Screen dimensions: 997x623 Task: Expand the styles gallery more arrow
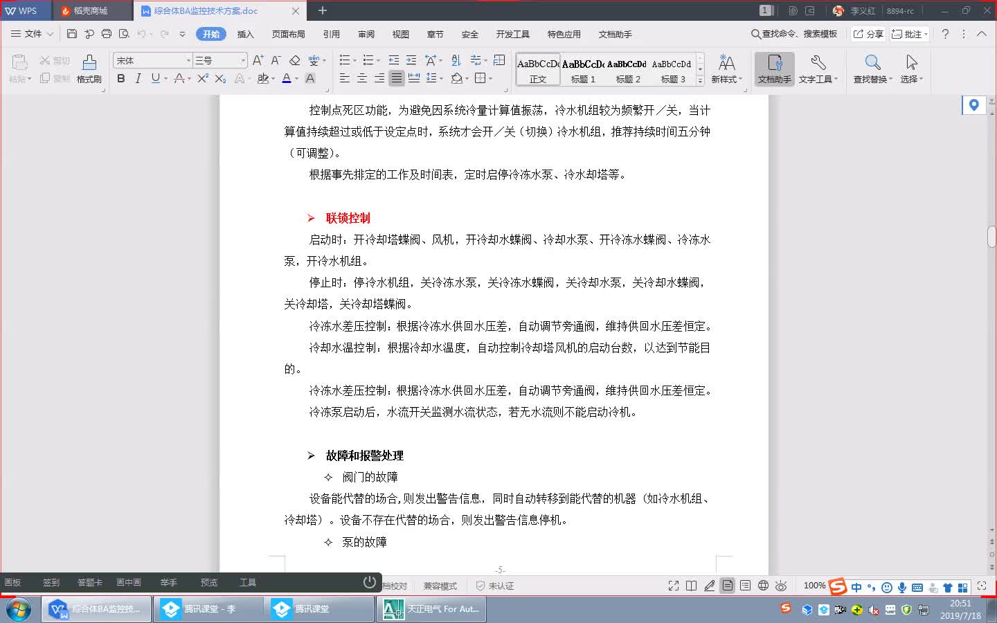click(700, 80)
